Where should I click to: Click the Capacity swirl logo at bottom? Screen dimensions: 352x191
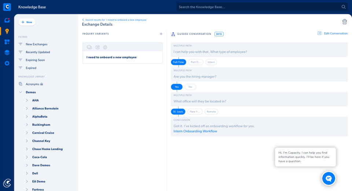pyautogui.click(x=7, y=183)
